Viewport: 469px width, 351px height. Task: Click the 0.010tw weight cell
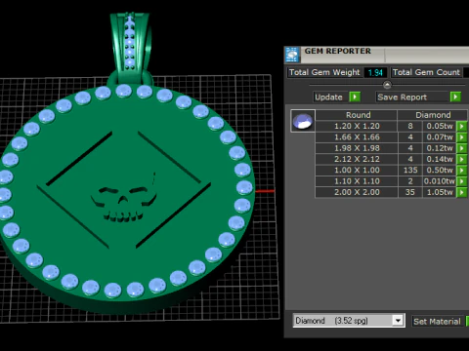point(440,181)
